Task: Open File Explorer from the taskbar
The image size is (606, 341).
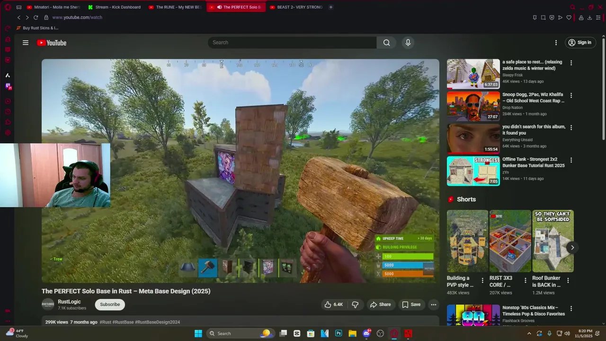Action: 352,333
